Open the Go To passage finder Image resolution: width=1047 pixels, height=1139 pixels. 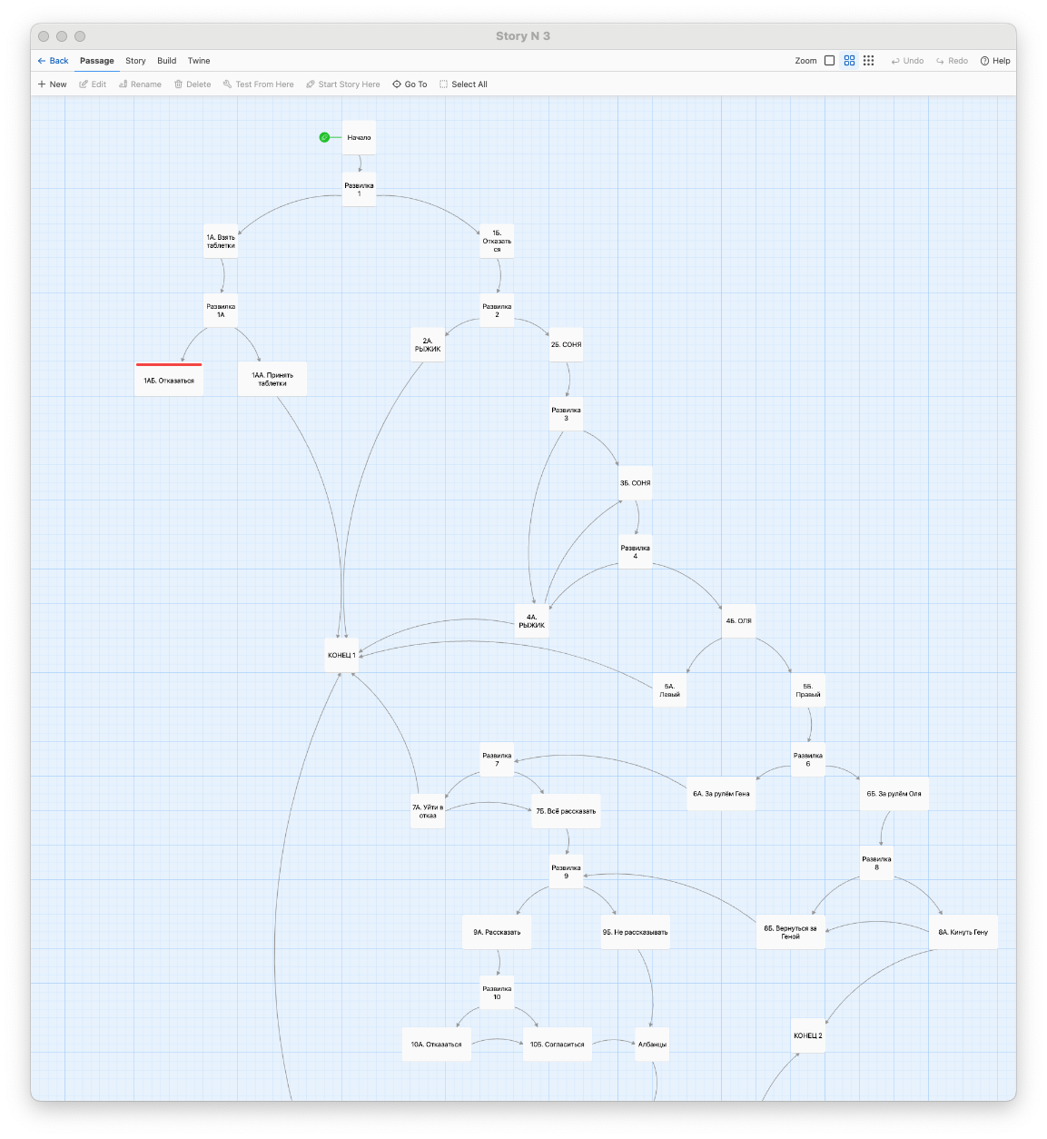point(410,84)
